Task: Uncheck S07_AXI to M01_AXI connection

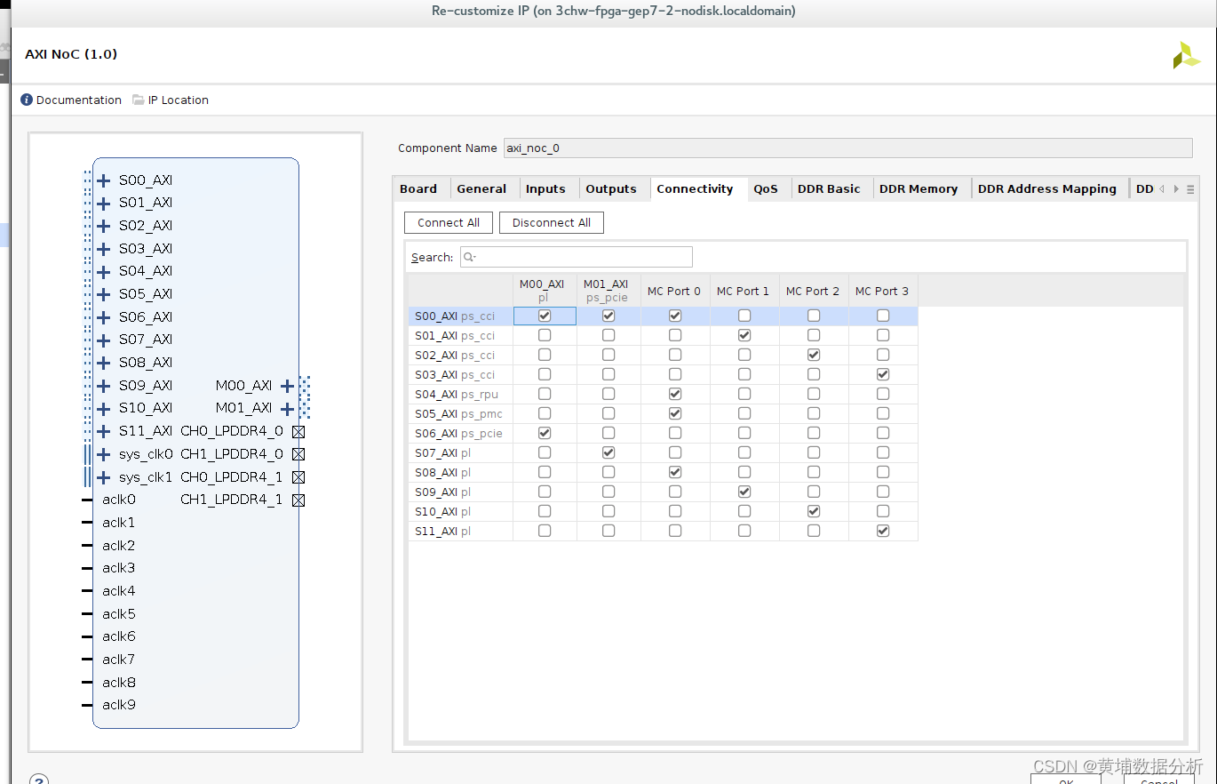Action: (x=608, y=452)
